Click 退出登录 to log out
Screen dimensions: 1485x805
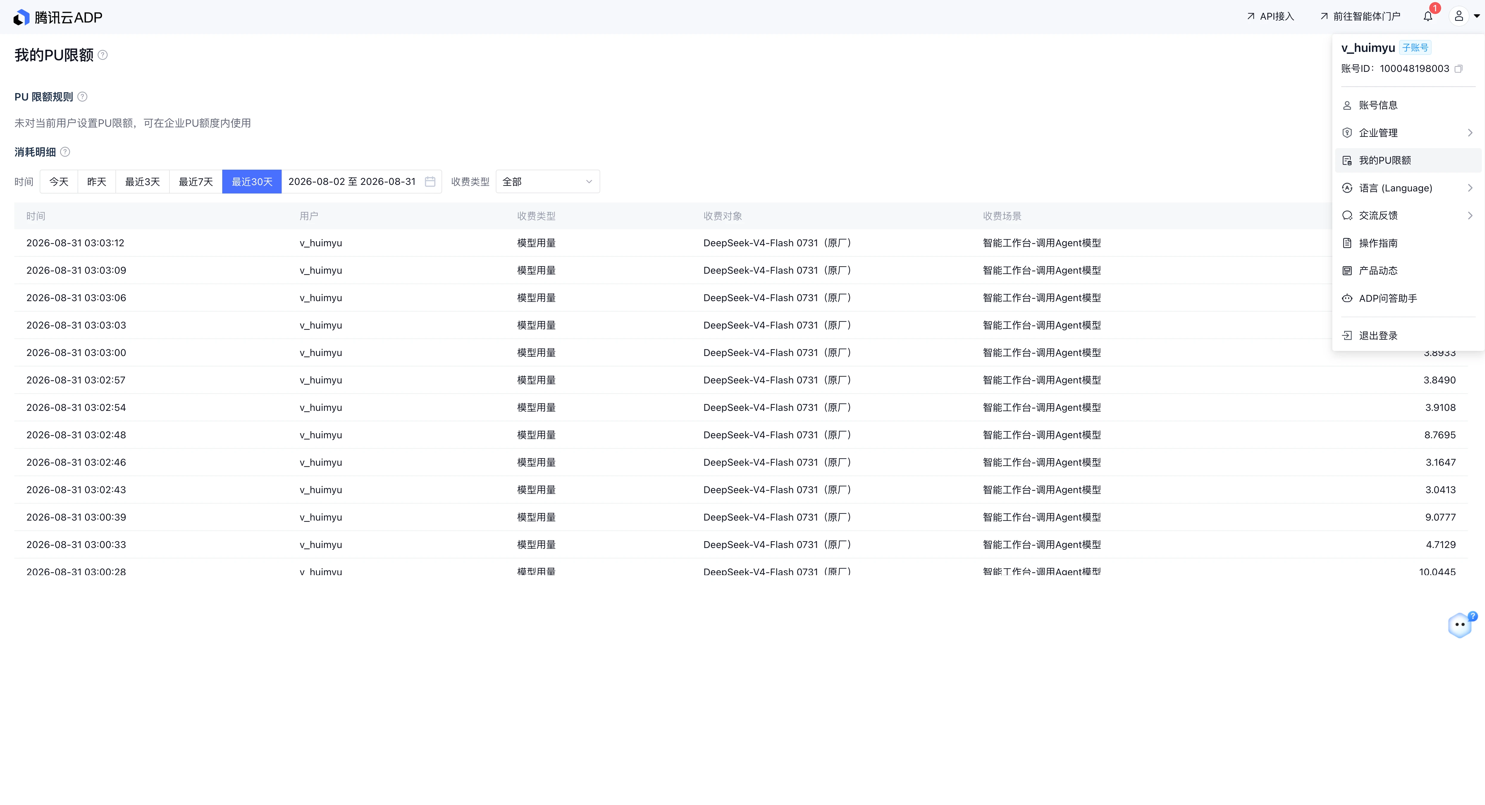pyautogui.click(x=1408, y=335)
